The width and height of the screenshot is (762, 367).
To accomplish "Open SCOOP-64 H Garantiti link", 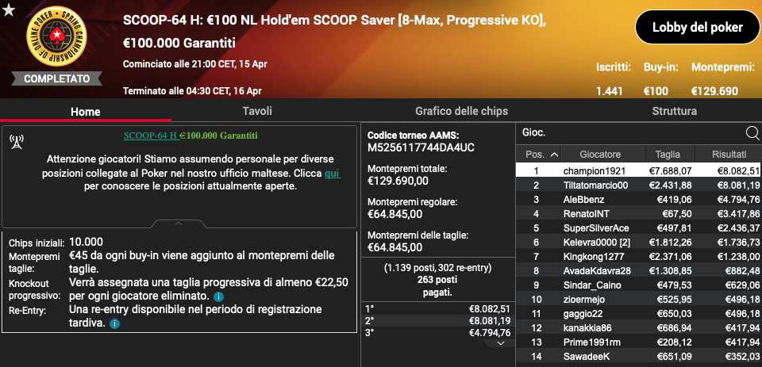I will (x=190, y=136).
